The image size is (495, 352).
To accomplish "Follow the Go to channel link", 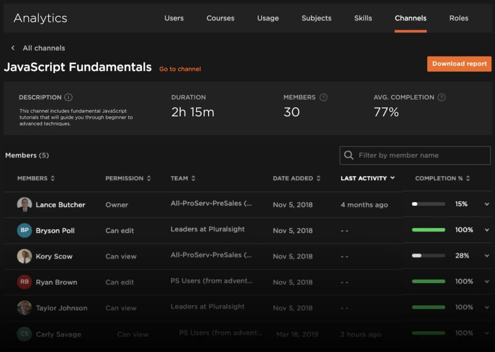I will pyautogui.click(x=180, y=69).
